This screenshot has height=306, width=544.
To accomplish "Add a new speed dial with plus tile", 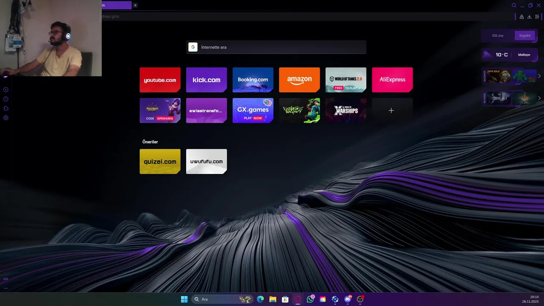I will tap(392, 110).
